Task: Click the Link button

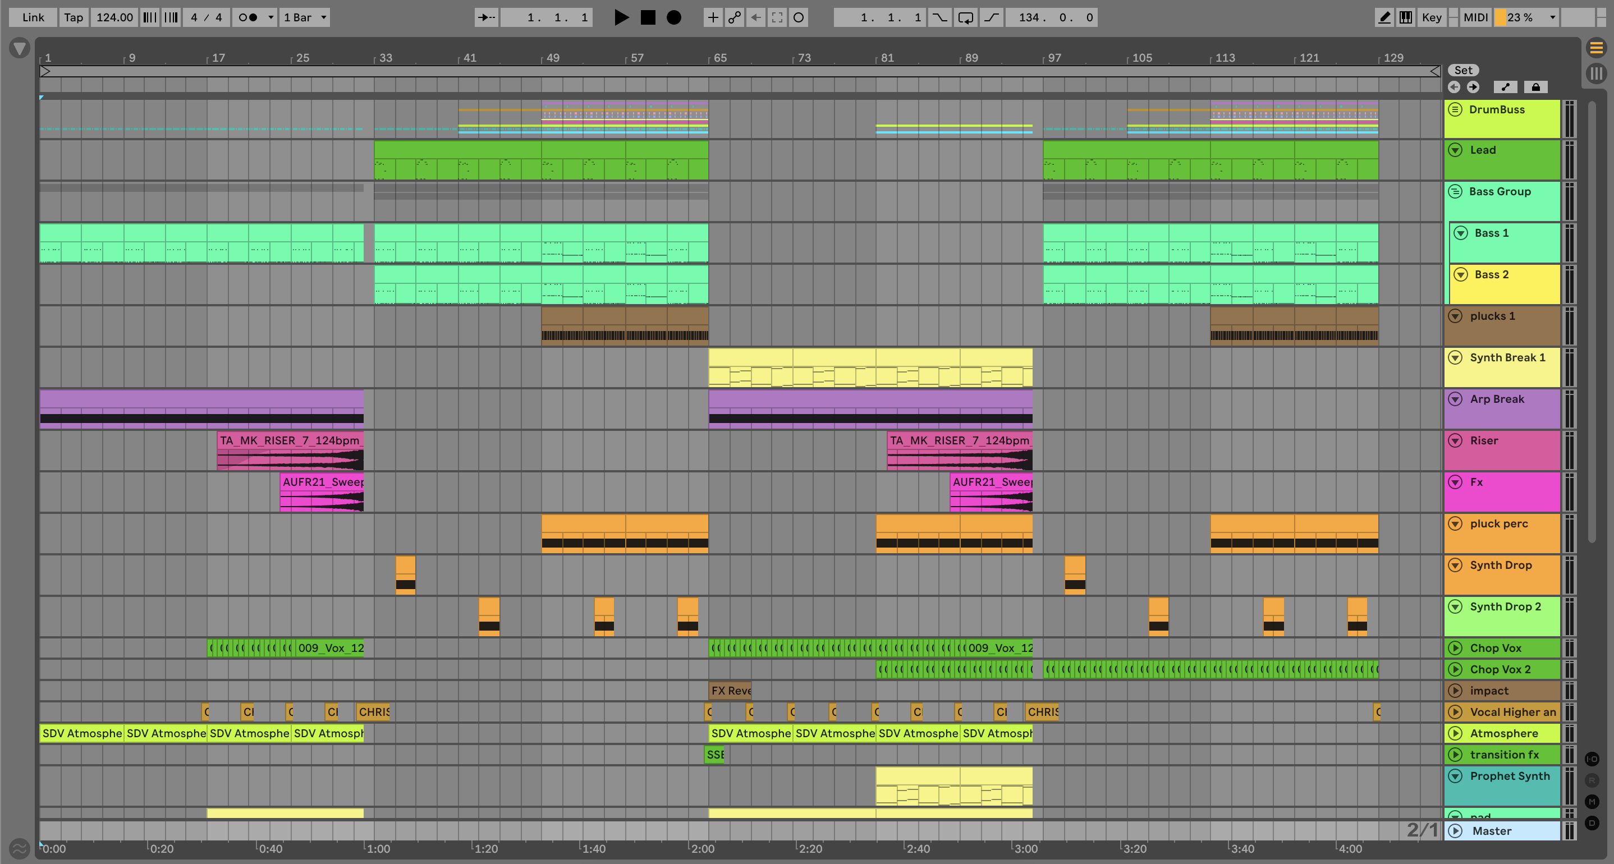Action: 33,17
